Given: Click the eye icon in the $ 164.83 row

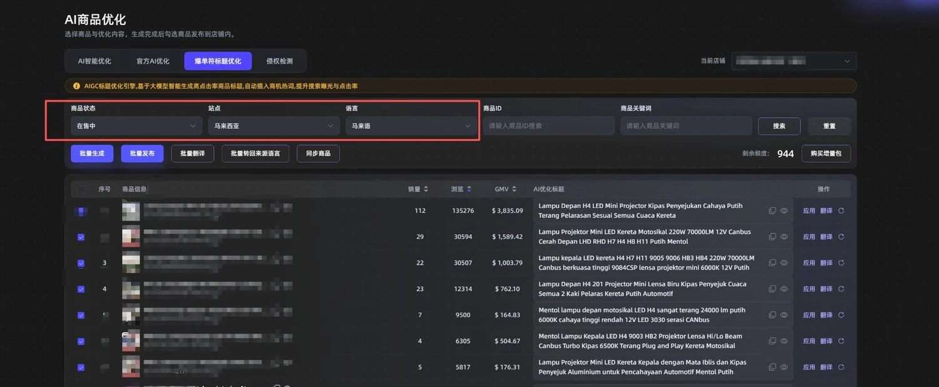Looking at the screenshot, I should click(x=784, y=315).
